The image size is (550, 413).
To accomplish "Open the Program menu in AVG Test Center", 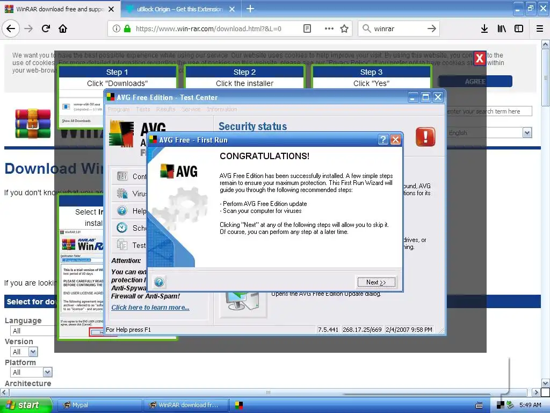I will point(119,109).
